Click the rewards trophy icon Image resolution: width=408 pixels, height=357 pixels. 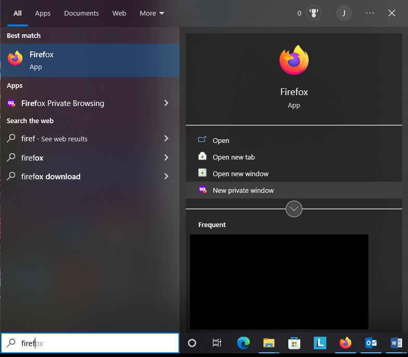[x=314, y=13]
